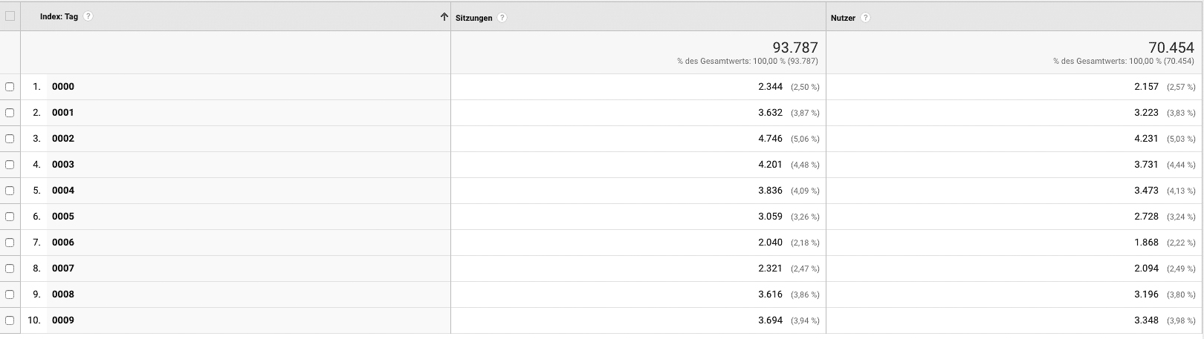
Task: Check the box for row 0000
Action: tap(10, 87)
